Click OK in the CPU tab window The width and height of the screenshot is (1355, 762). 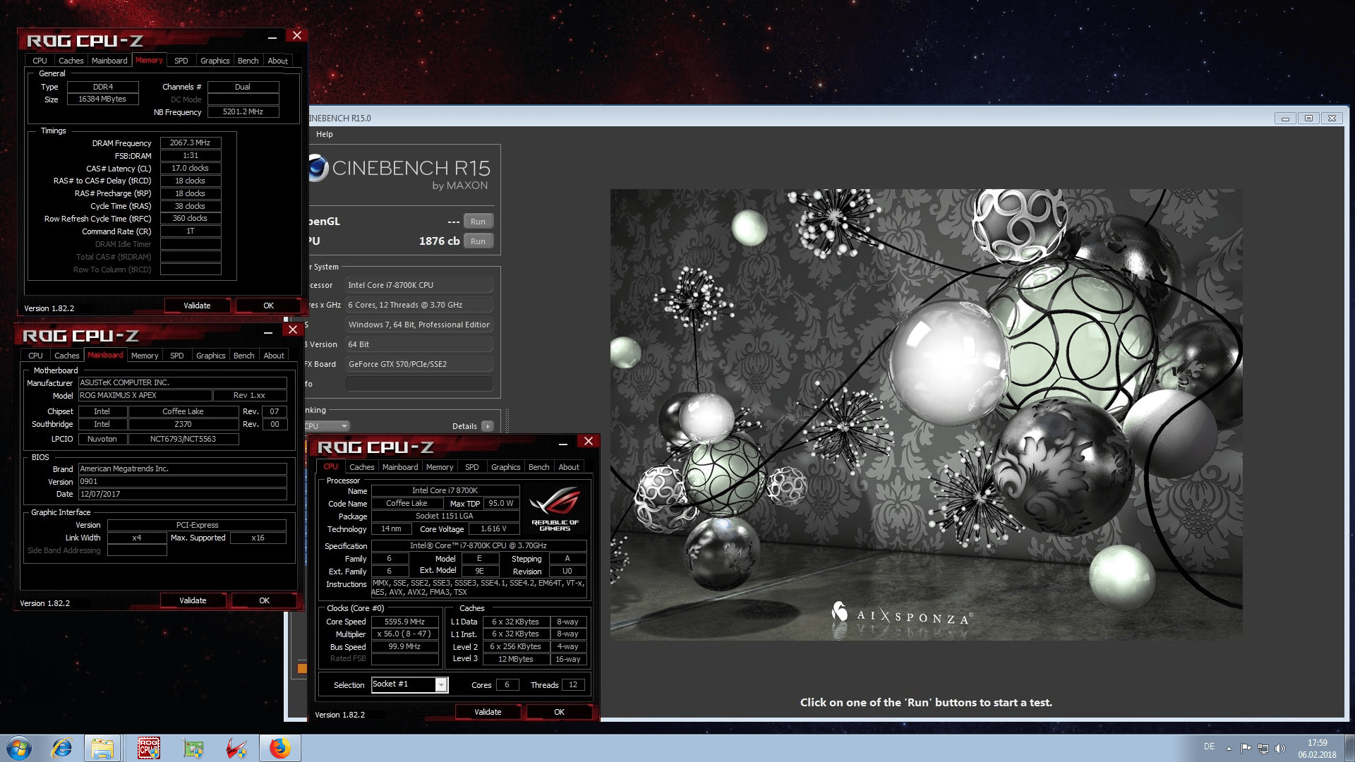pyautogui.click(x=559, y=712)
